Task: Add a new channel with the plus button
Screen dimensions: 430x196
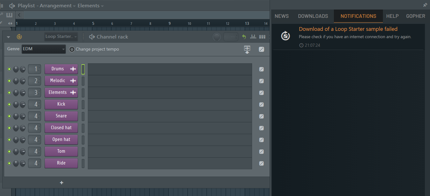Action: (x=61, y=183)
